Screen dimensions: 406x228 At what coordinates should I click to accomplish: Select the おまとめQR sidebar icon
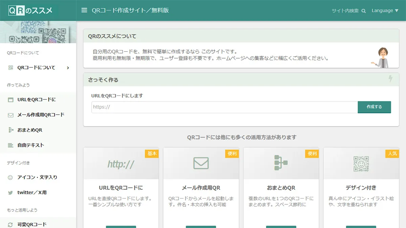(x=11, y=130)
